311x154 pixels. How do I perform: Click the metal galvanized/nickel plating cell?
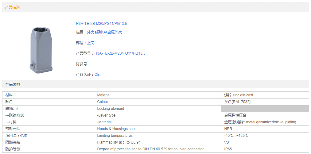click(x=260, y=122)
